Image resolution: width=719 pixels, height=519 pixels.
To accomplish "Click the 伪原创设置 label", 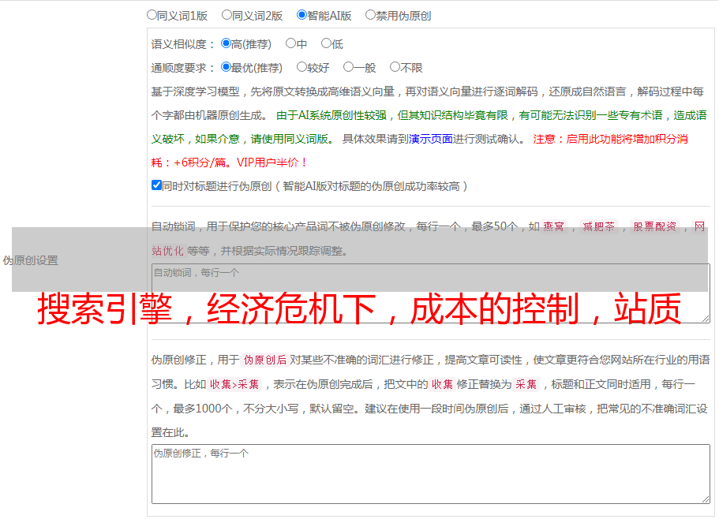I will (x=31, y=260).
